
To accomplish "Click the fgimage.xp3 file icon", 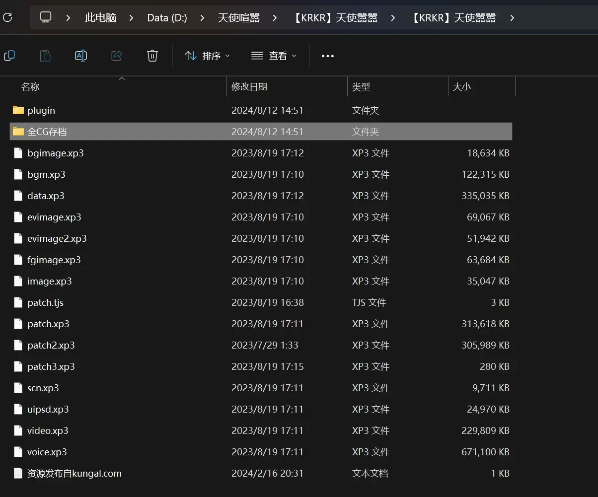I will 18,260.
